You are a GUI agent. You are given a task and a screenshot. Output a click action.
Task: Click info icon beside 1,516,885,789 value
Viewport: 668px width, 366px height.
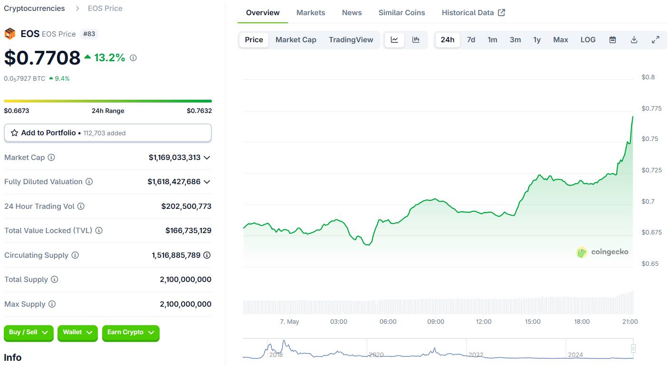point(207,255)
